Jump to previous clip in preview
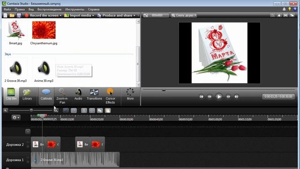 [201, 97]
